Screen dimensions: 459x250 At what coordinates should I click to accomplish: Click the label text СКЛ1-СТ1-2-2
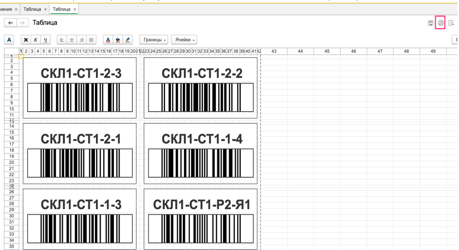202,73
